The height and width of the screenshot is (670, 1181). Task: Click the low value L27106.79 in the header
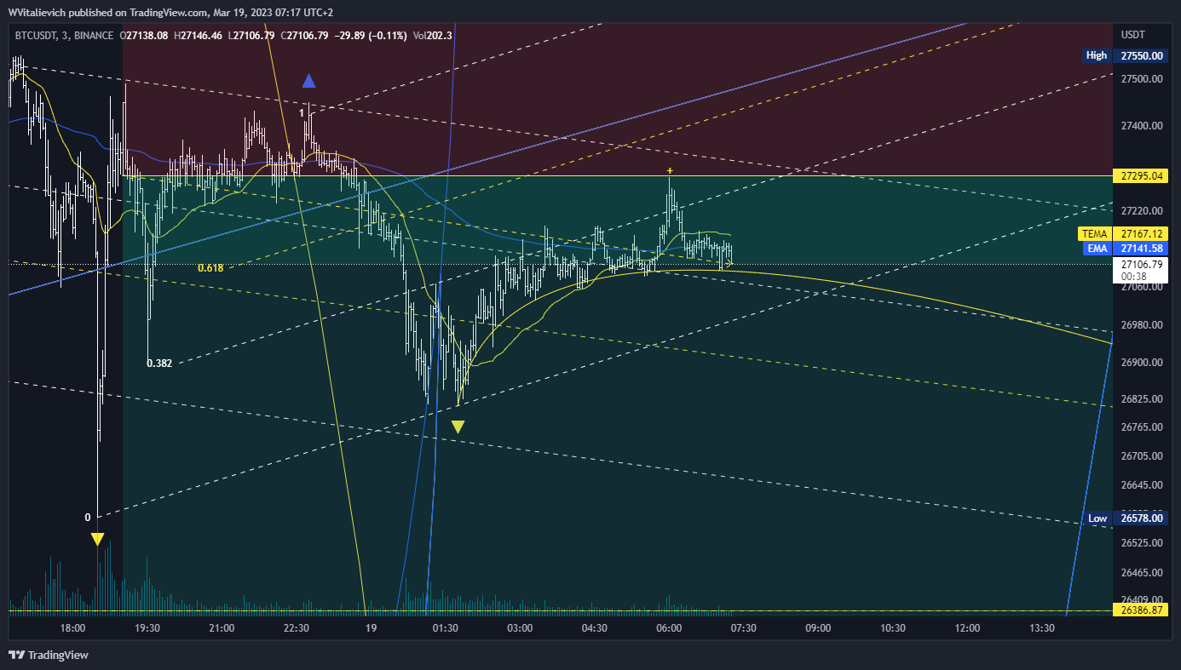[x=251, y=36]
